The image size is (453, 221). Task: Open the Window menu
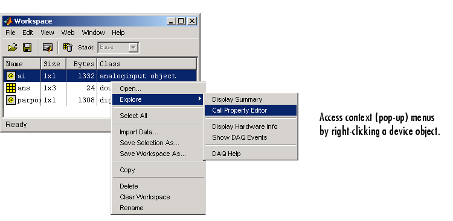click(93, 33)
